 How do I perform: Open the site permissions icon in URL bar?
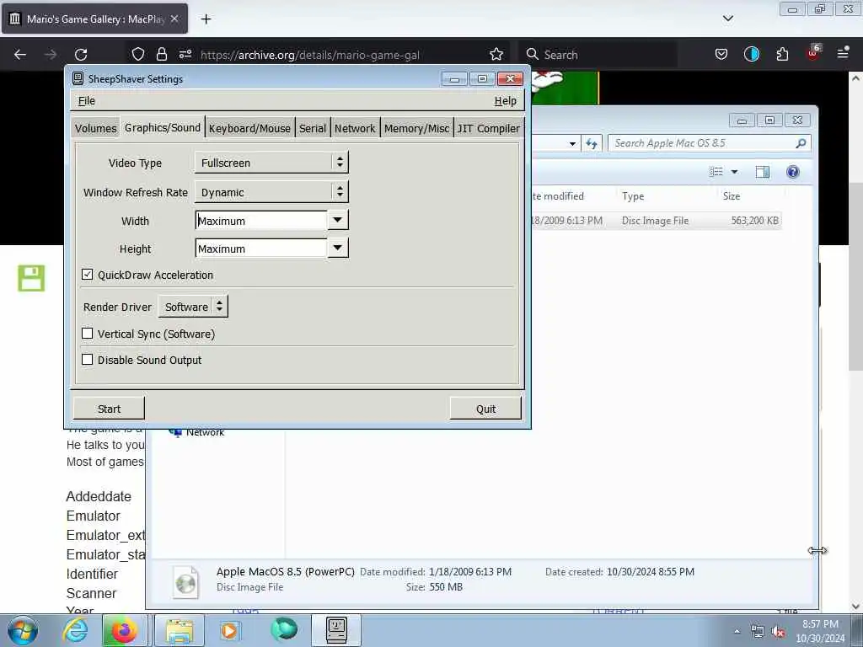185,54
